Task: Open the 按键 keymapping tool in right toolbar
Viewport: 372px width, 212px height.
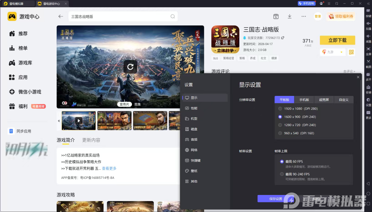Action: pos(368,12)
